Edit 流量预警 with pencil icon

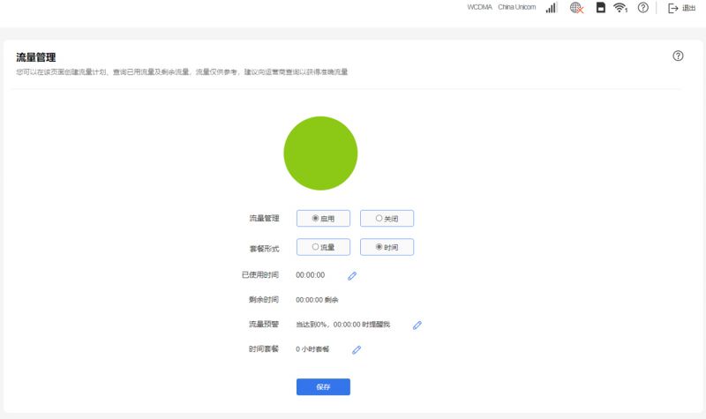coord(417,325)
